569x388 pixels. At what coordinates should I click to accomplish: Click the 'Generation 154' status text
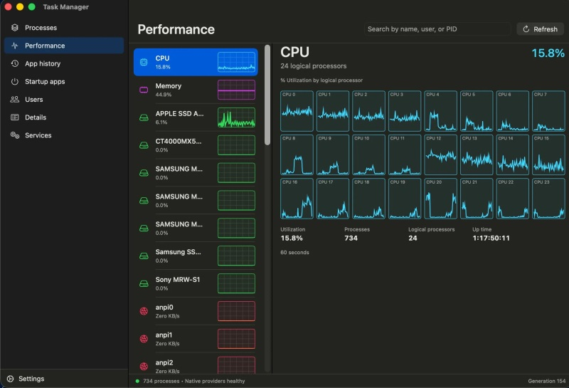[x=546, y=381]
